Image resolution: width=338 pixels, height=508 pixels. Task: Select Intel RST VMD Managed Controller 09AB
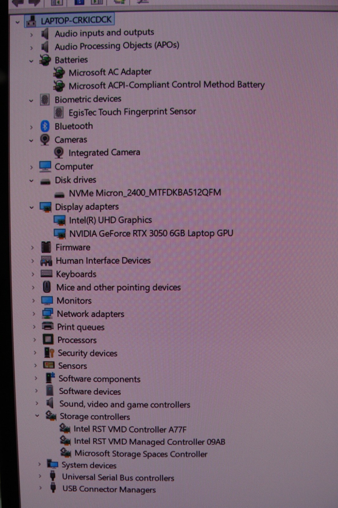(150, 442)
